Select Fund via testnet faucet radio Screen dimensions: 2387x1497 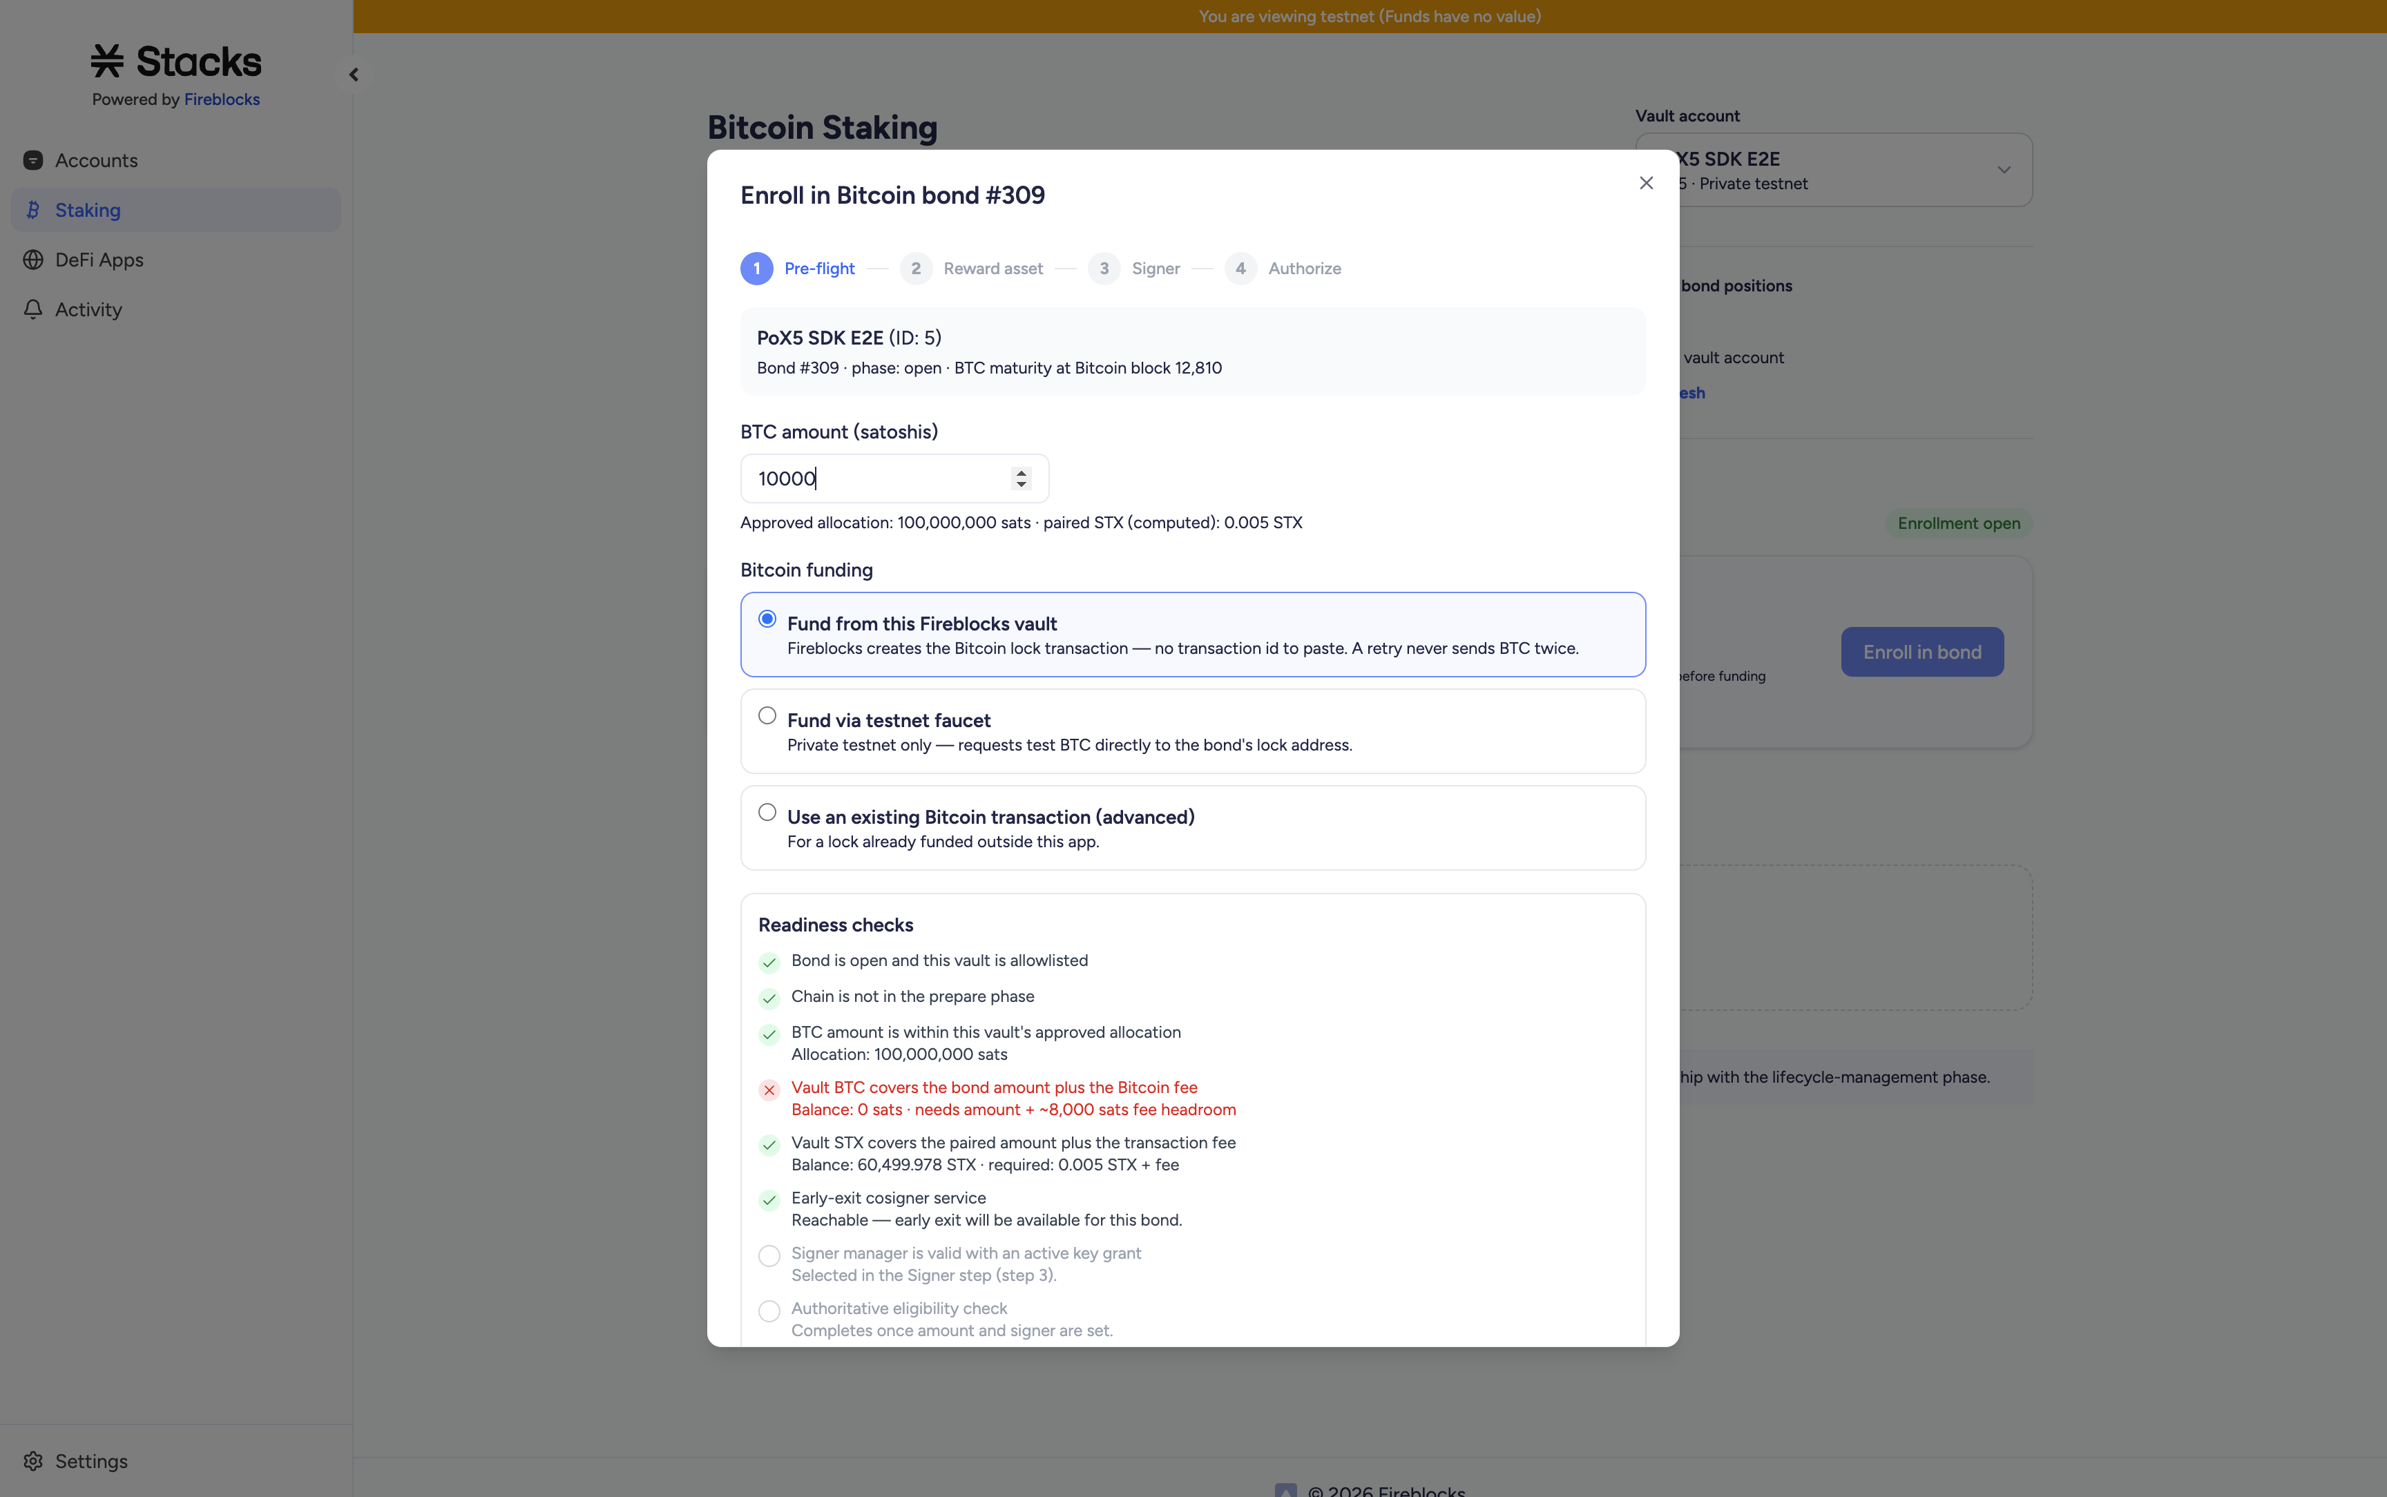[x=767, y=716]
